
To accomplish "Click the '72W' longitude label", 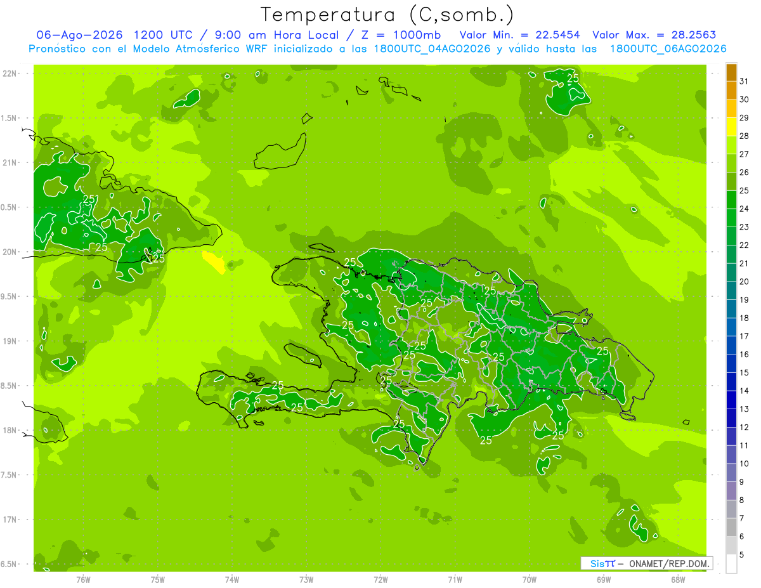I will point(380,580).
